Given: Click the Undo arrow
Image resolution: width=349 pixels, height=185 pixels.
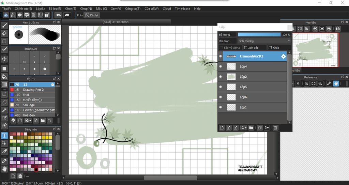Looking at the screenshot, I should tap(58, 15).
